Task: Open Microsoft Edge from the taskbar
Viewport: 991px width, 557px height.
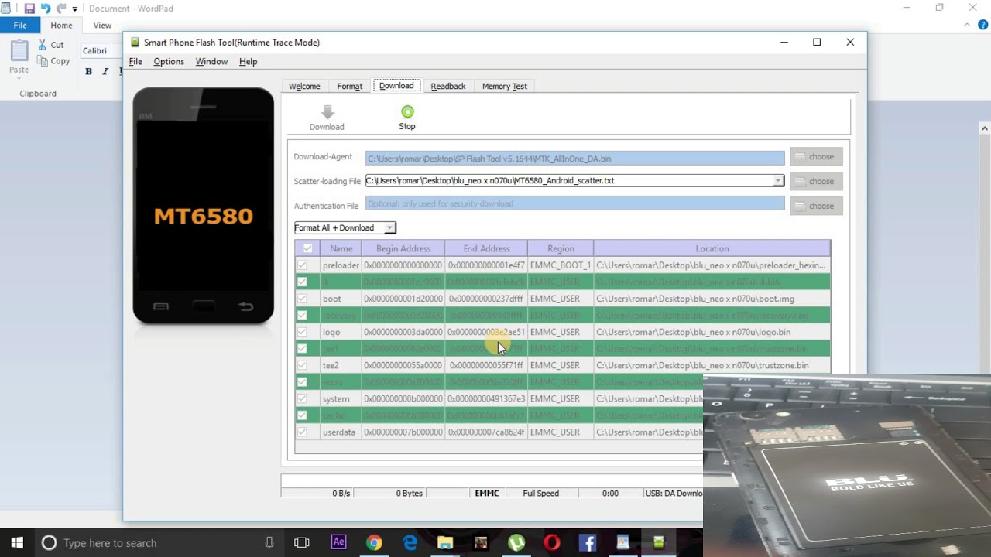Action: pos(410,543)
